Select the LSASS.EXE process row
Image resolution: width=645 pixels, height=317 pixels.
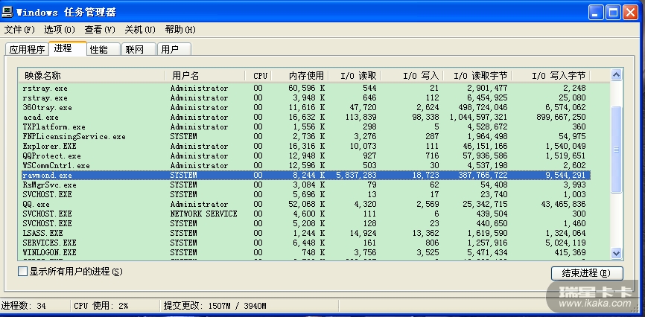pos(305,233)
